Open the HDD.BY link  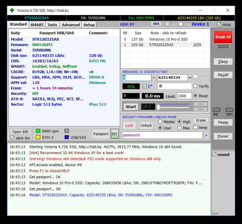tap(127, 25)
